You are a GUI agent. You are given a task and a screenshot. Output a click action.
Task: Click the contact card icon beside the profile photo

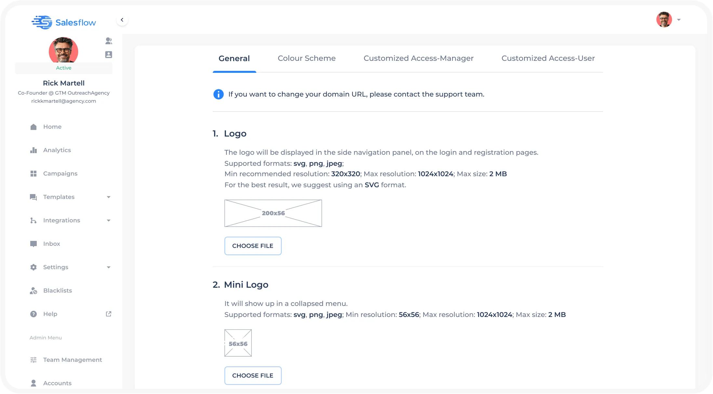point(109,55)
